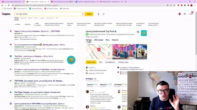Close the first browser tab

(x=24, y=2)
